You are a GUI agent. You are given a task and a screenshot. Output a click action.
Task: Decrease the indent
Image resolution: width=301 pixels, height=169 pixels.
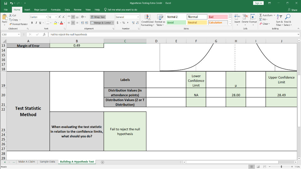83,23
